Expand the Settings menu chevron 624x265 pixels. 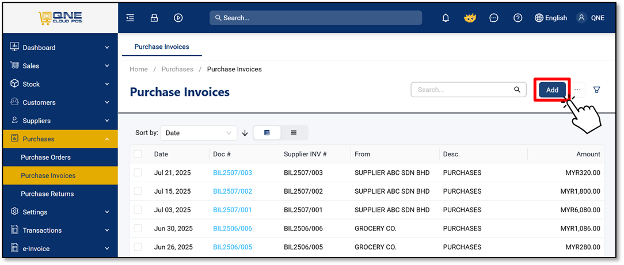pos(107,212)
